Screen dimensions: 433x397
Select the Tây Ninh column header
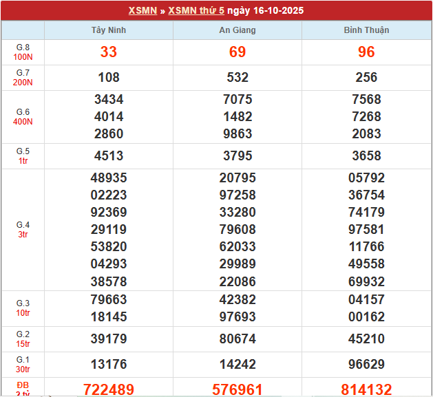tap(109, 30)
